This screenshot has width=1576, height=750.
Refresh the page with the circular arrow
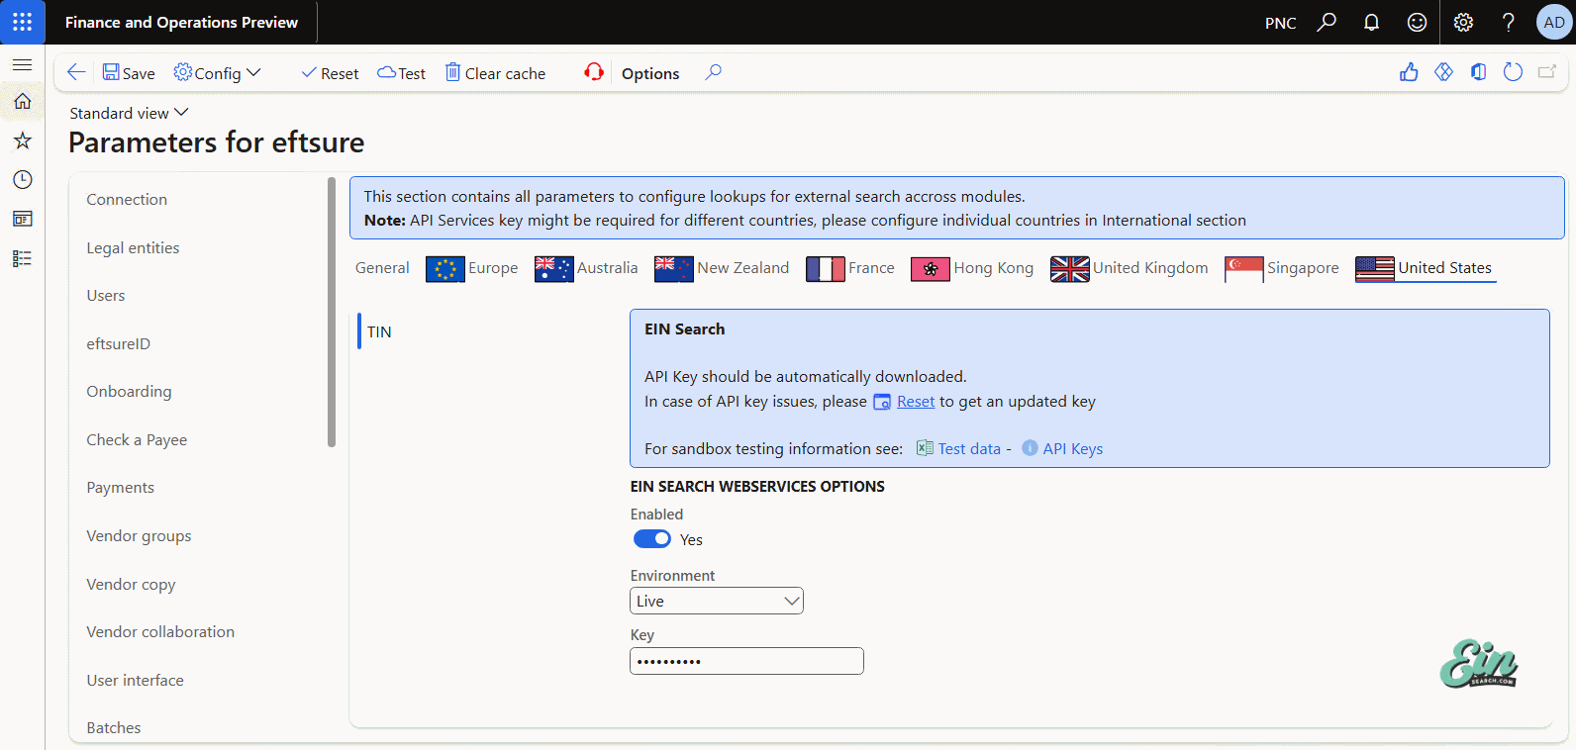(x=1513, y=72)
